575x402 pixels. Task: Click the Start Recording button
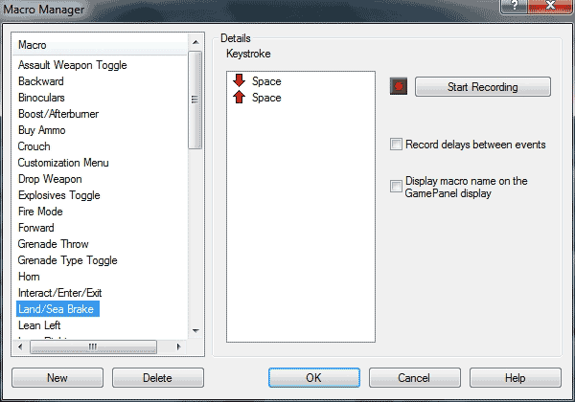483,87
